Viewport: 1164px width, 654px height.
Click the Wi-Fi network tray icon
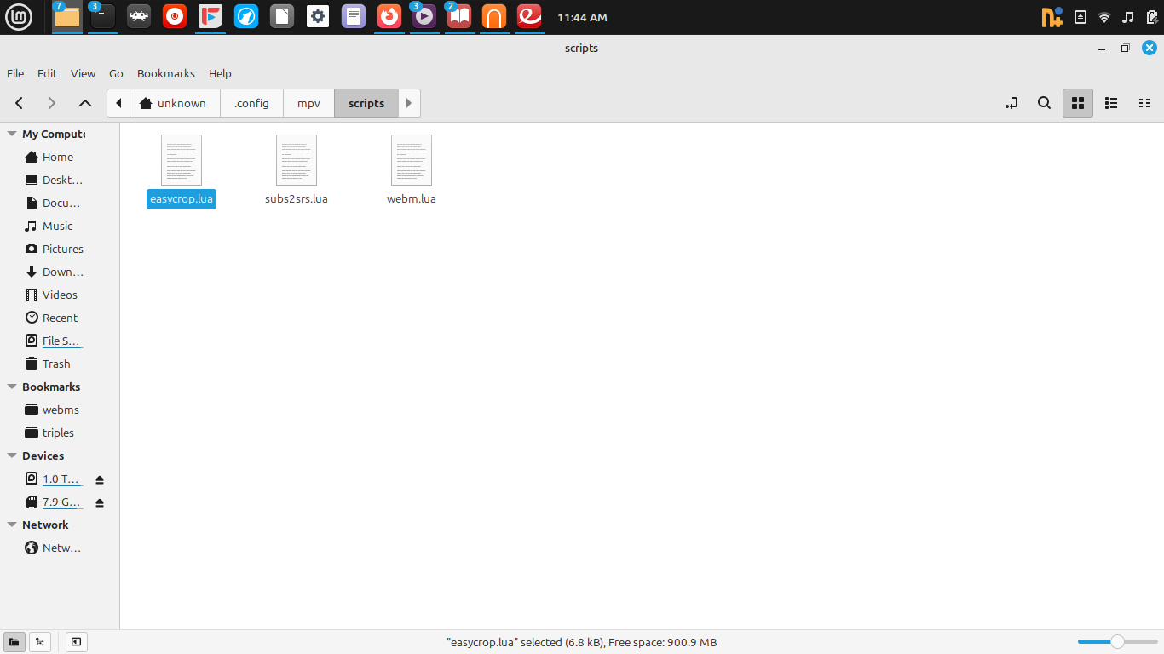(1104, 17)
